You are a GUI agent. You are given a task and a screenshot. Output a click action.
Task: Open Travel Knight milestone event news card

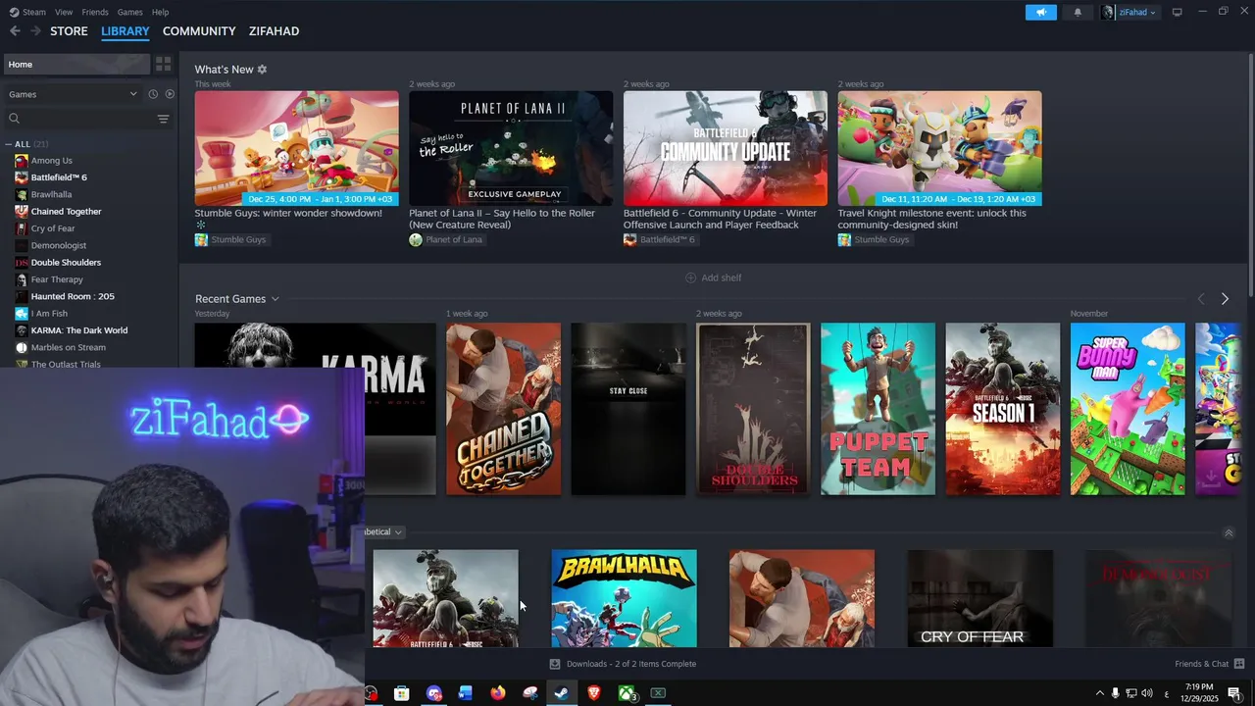point(939,149)
